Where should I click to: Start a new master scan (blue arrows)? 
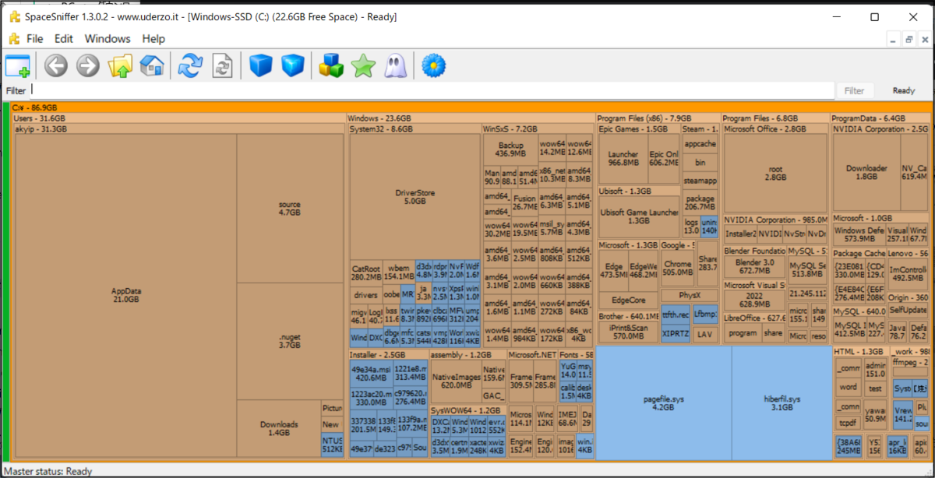click(x=190, y=66)
